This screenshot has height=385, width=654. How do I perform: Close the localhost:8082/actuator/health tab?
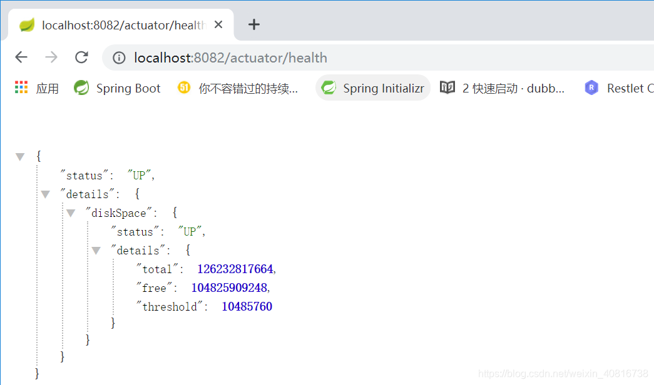click(x=218, y=24)
